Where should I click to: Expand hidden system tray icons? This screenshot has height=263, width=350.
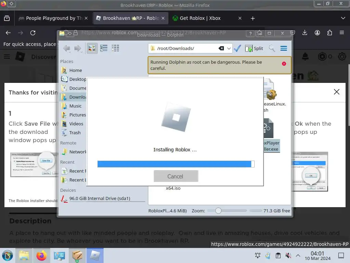point(298,255)
